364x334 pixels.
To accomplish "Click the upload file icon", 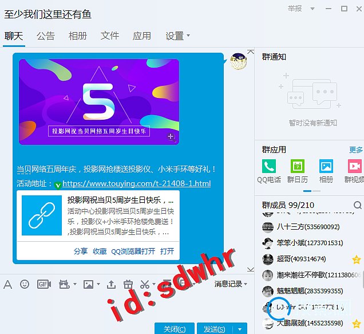I will [111, 284].
